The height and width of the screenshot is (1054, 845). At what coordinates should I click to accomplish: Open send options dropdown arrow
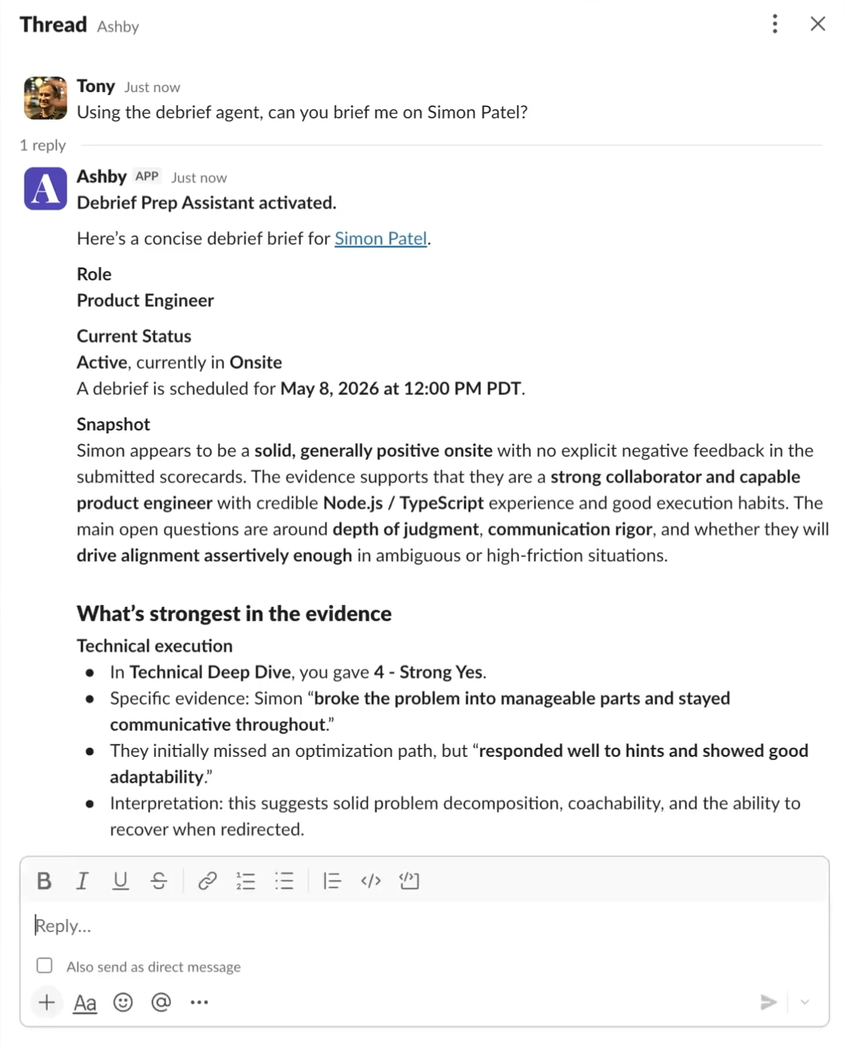805,1002
